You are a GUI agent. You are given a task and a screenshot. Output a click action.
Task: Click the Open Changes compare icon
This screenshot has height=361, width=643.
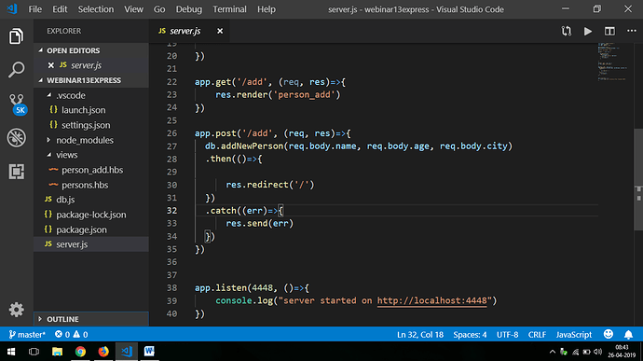[567, 31]
